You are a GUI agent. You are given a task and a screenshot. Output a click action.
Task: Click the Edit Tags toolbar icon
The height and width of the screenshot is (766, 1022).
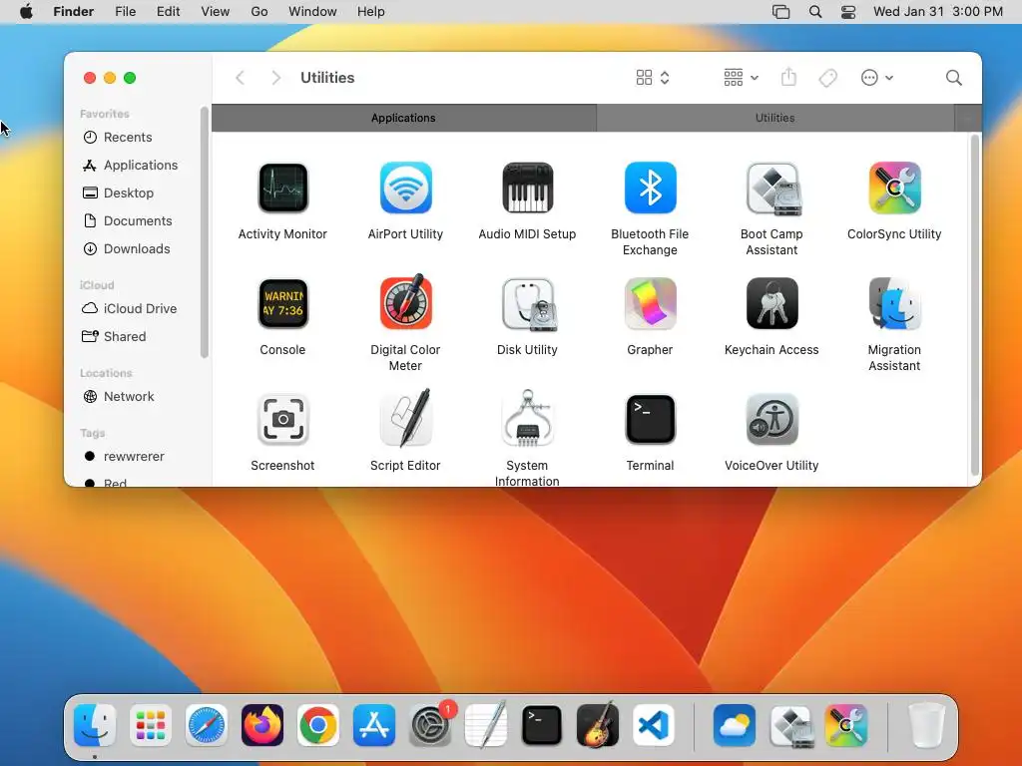827,78
